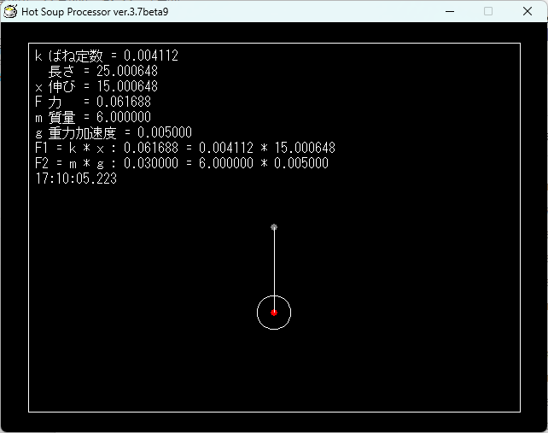Click the red mass point in the circle
The height and width of the screenshot is (433, 548).
tap(274, 313)
